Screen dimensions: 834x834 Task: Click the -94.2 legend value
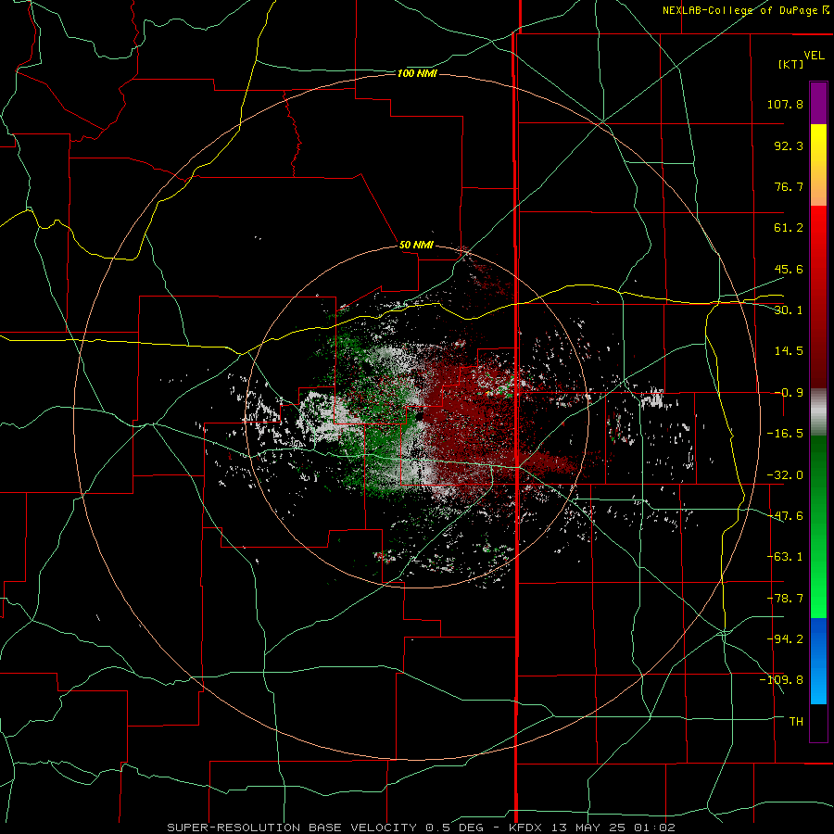click(785, 638)
